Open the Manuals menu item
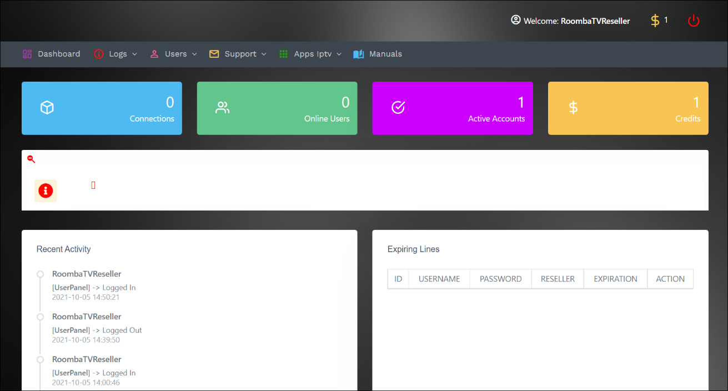 tap(378, 54)
